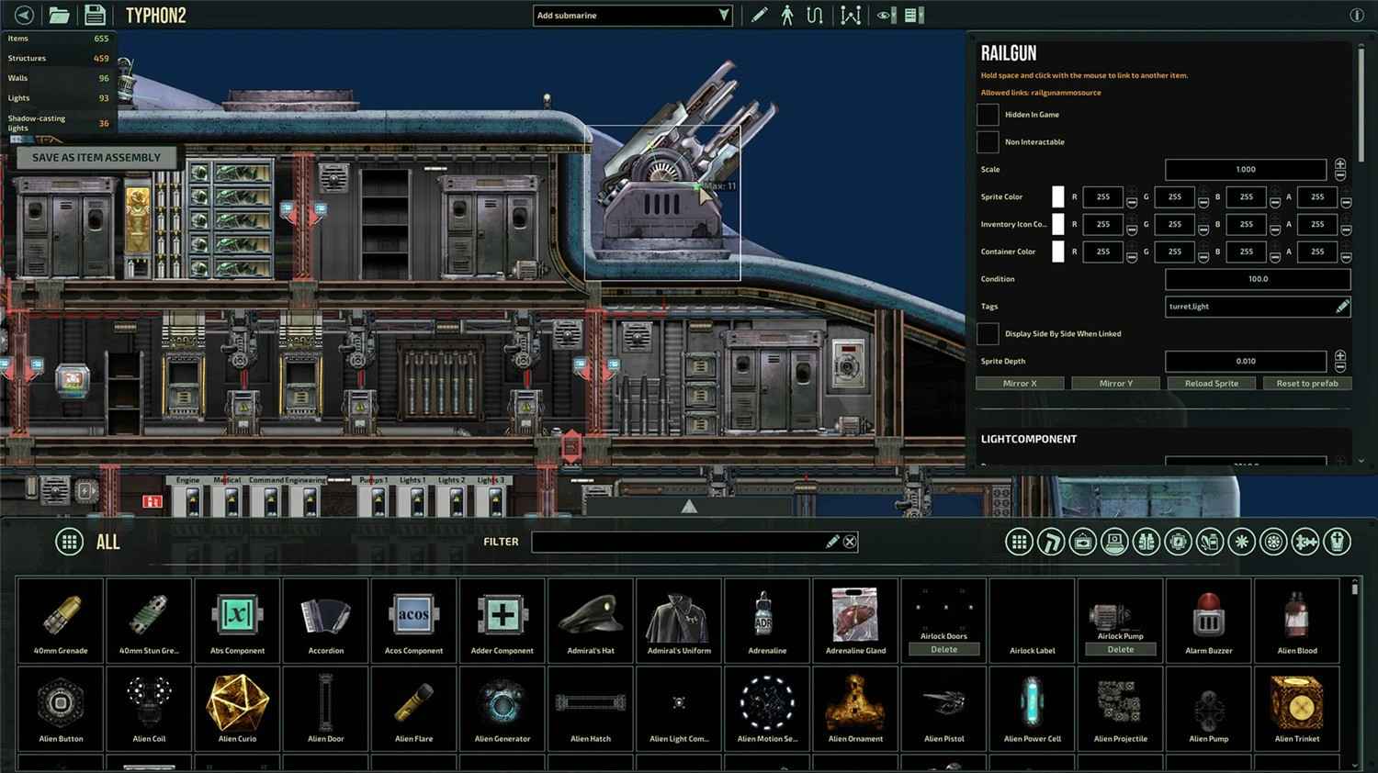The image size is (1378, 773).
Task: Select the electrical category filter icon
Action: point(1180,542)
